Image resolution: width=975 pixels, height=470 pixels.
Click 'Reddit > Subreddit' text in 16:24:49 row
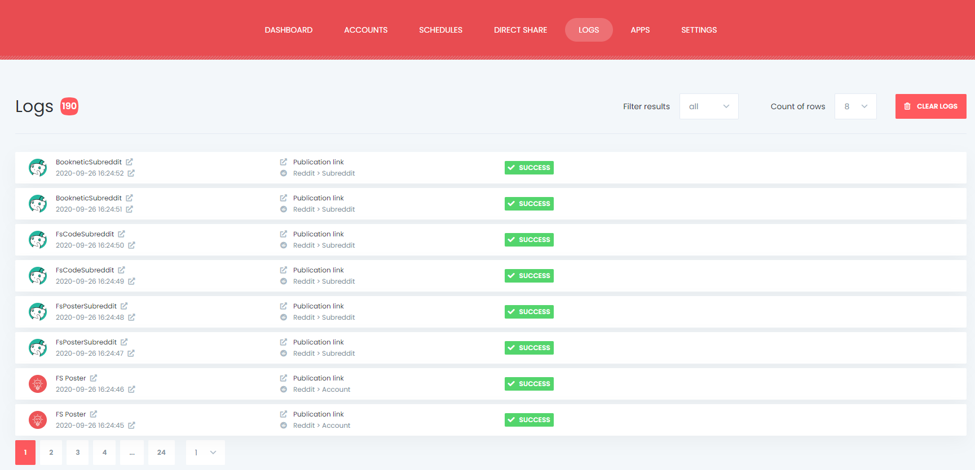pos(324,281)
